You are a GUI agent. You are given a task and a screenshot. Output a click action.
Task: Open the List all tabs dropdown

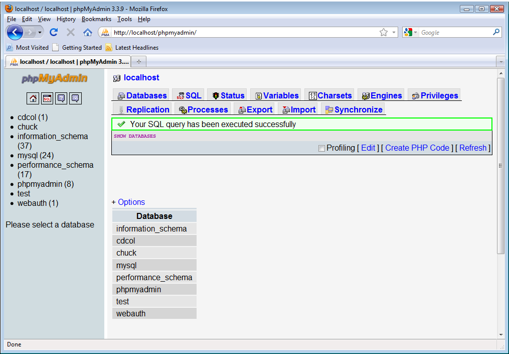tap(501, 61)
